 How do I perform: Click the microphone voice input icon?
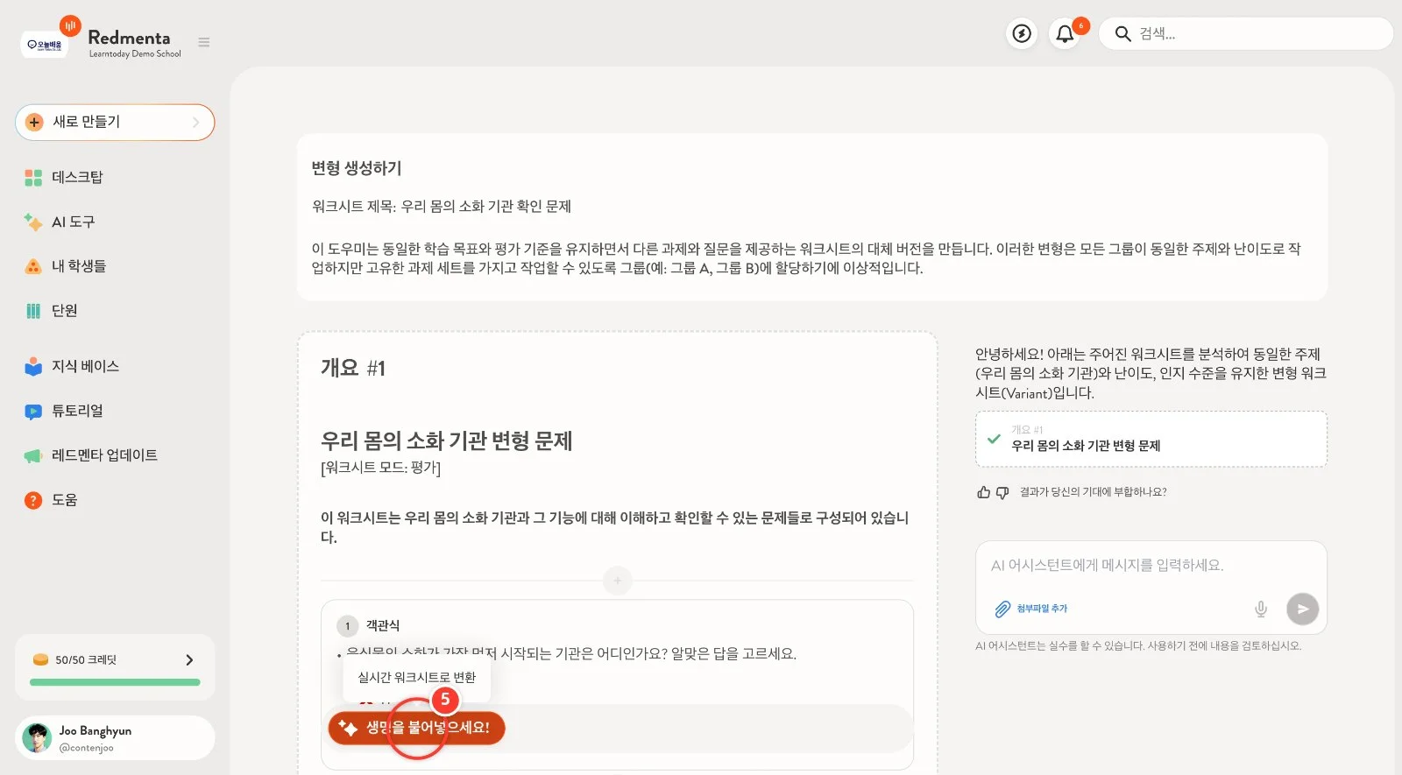[1261, 609]
